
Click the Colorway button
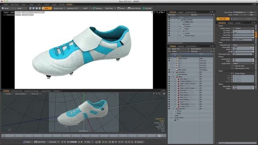point(147,8)
